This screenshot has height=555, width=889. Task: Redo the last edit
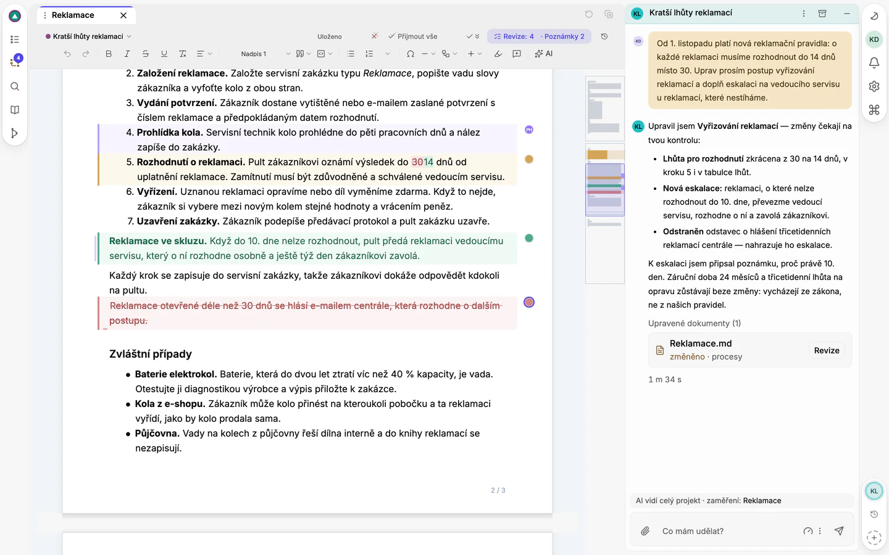coord(86,54)
